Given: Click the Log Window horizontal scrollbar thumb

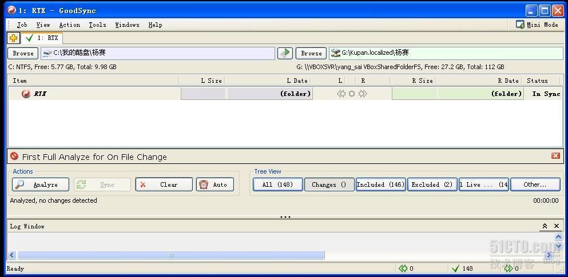Looking at the screenshot, I should point(170,255).
